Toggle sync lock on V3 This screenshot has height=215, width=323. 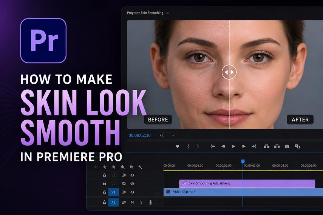[124, 175]
